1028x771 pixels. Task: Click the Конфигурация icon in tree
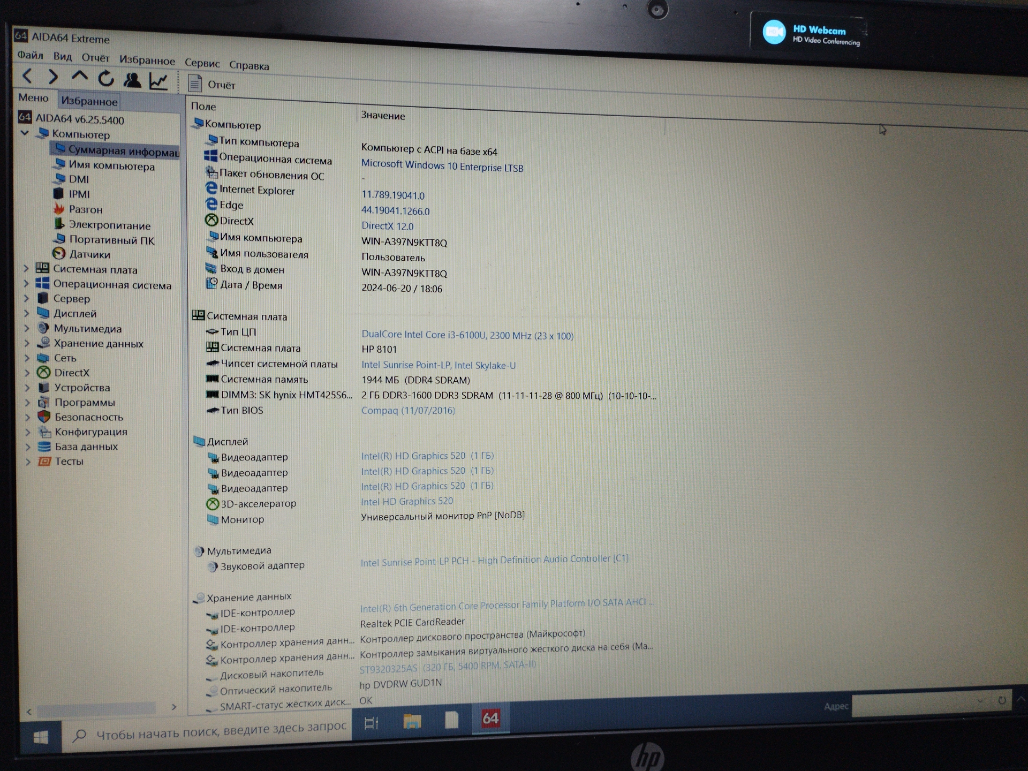(44, 431)
